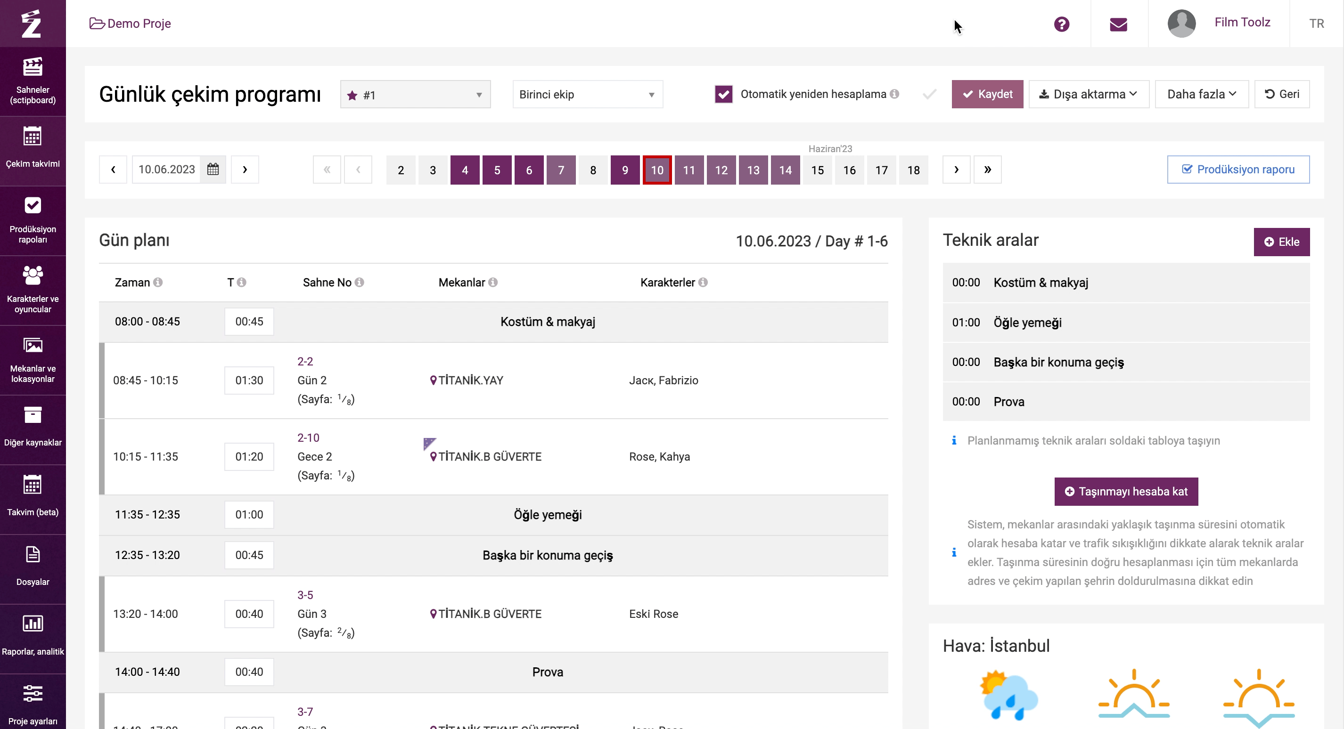
Task: Click Taşınmayı hesaba kat button
Action: click(x=1126, y=491)
